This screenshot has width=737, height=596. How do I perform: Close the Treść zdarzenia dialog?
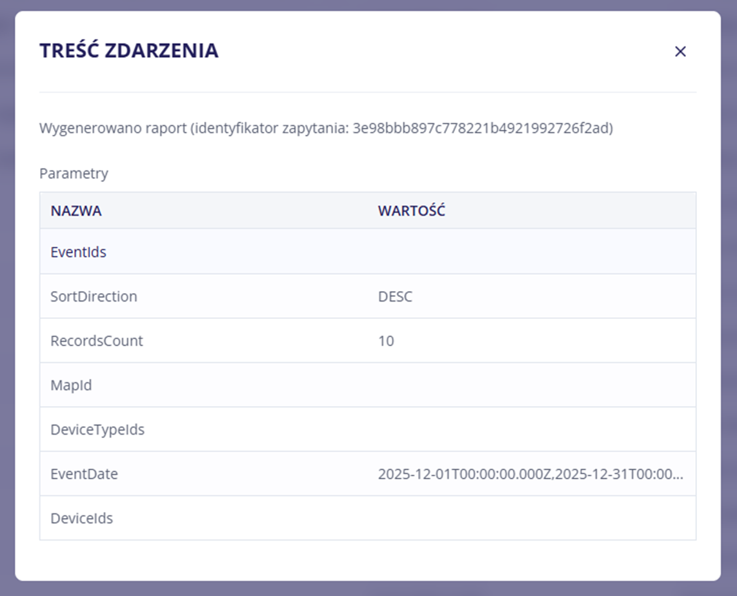point(680,52)
